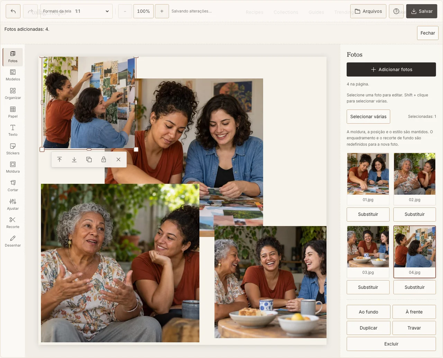443x358 pixels.
Task: Select the 03.jpg thumbnail
Action: tap(368, 252)
